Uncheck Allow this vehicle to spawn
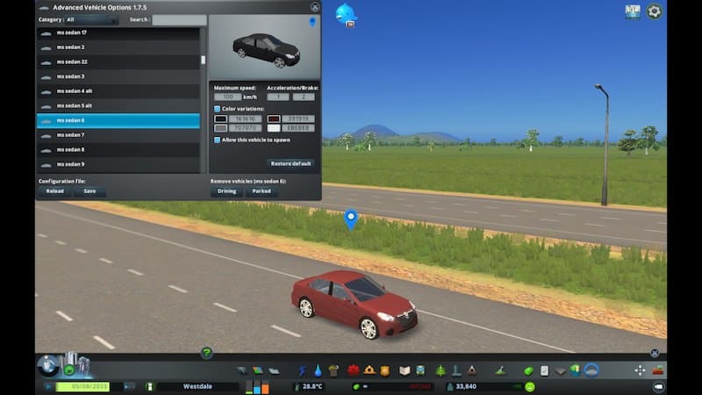Image resolution: width=702 pixels, height=395 pixels. click(218, 140)
